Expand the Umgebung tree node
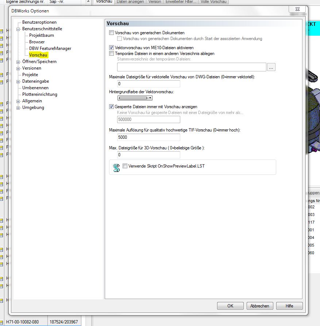This screenshot has height=326, width=320. coord(18,108)
